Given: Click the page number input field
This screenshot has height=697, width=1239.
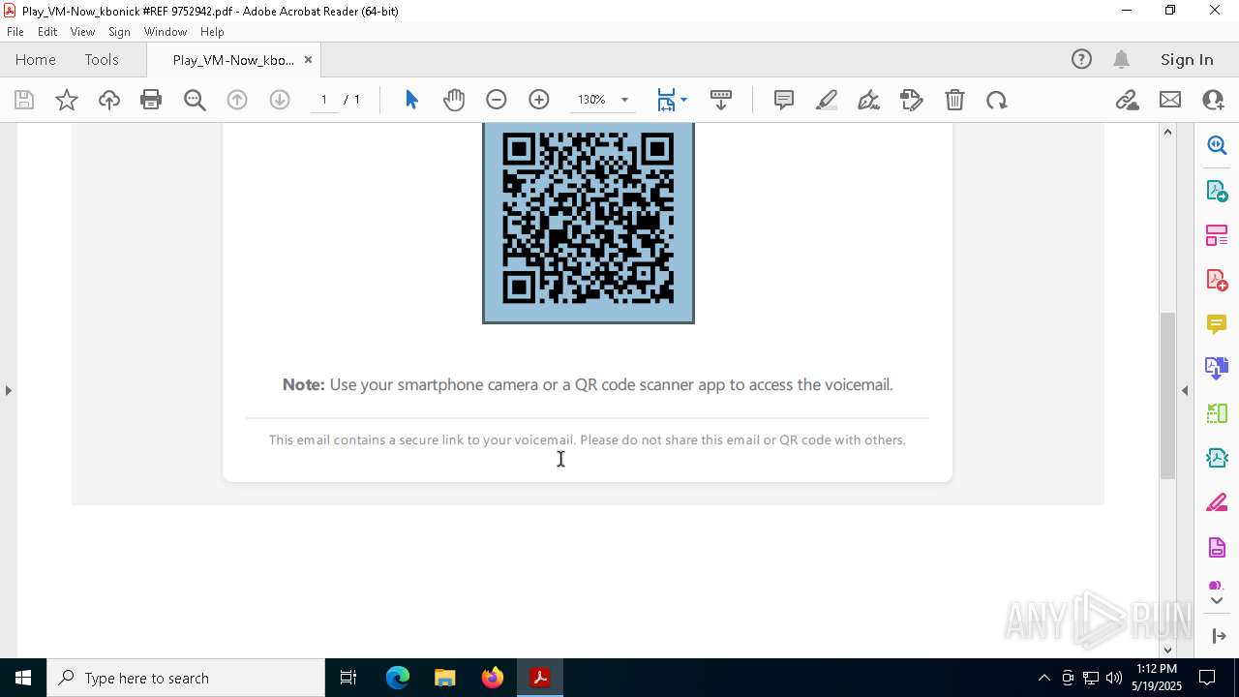Looking at the screenshot, I should [324, 100].
